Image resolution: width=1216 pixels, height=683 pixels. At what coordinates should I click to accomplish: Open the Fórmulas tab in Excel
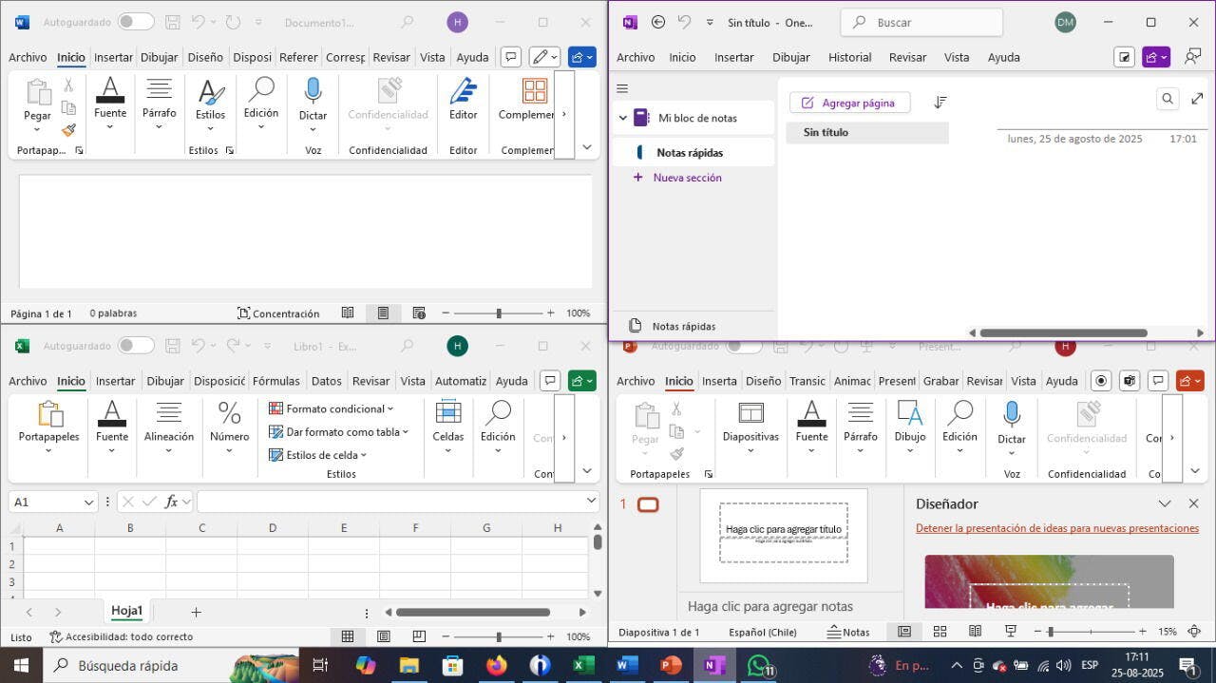(x=275, y=381)
